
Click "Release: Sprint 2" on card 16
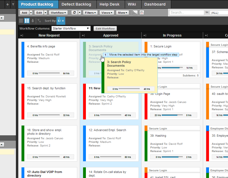[39, 146]
